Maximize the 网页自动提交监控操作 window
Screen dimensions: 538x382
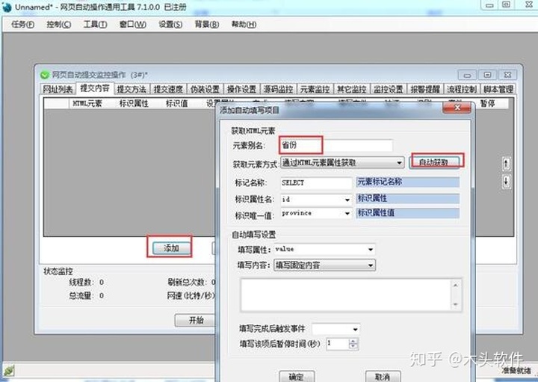pyautogui.click(x=487, y=75)
